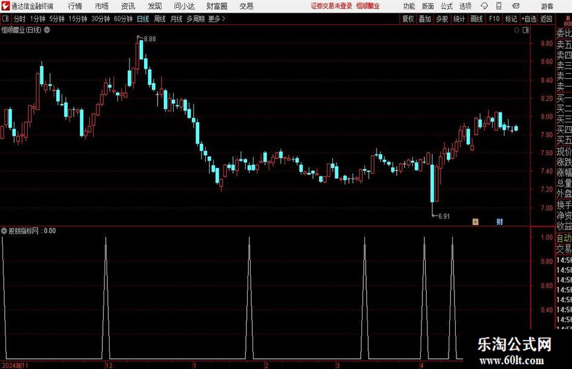This screenshot has width=572, height=369.
Task: Toggle the left sidebar panel icon
Action: pos(5,19)
